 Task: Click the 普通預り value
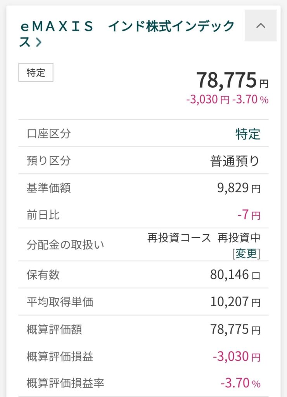coord(235,161)
